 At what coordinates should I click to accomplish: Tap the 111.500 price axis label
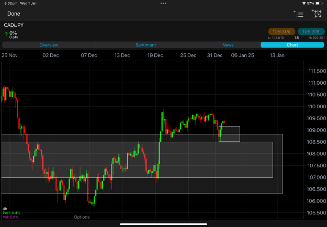pos(317,71)
